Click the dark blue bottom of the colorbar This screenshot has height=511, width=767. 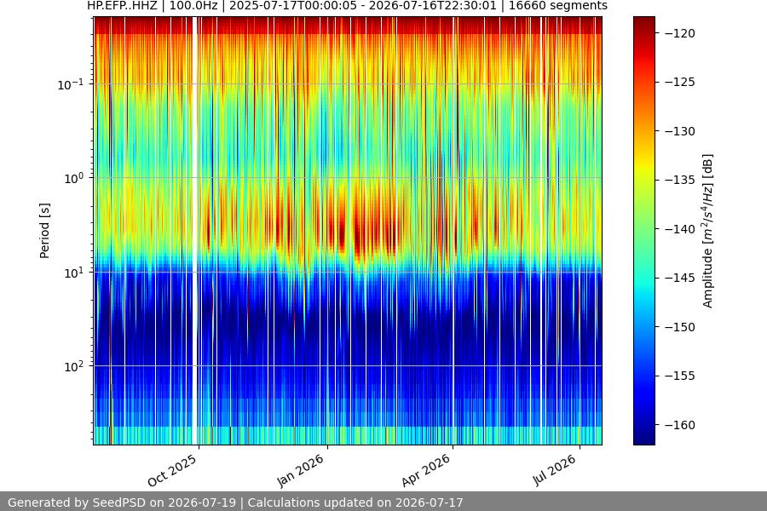coord(643,438)
